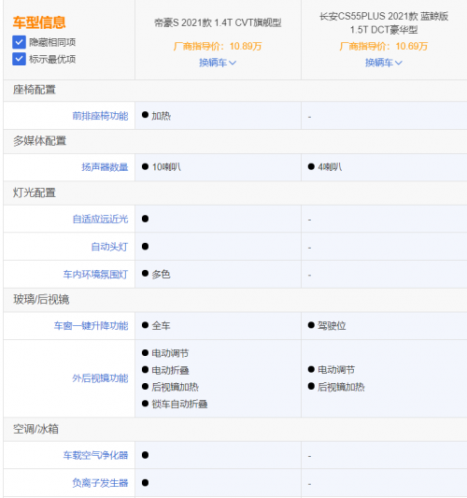Click the 10喇叭 cell value
Screen dimensions: 467x498
click(166, 167)
